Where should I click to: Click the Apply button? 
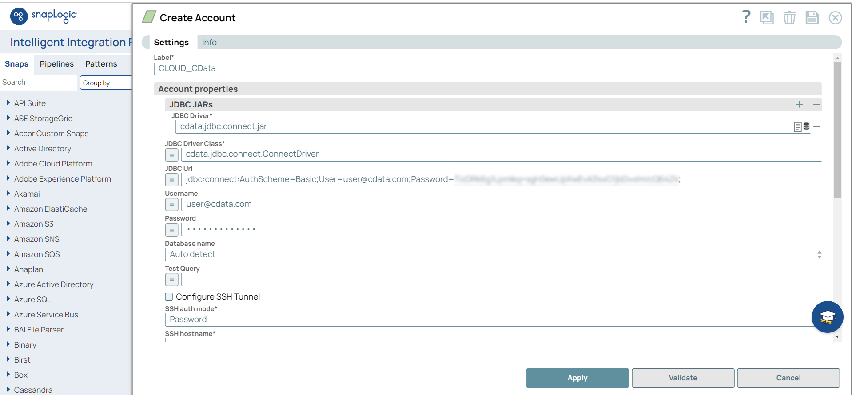(x=577, y=378)
